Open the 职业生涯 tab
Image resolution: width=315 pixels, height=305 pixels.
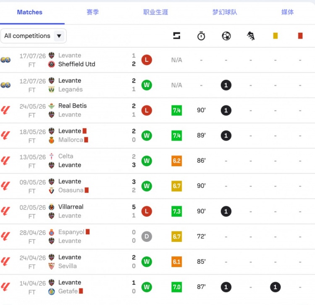point(155,12)
